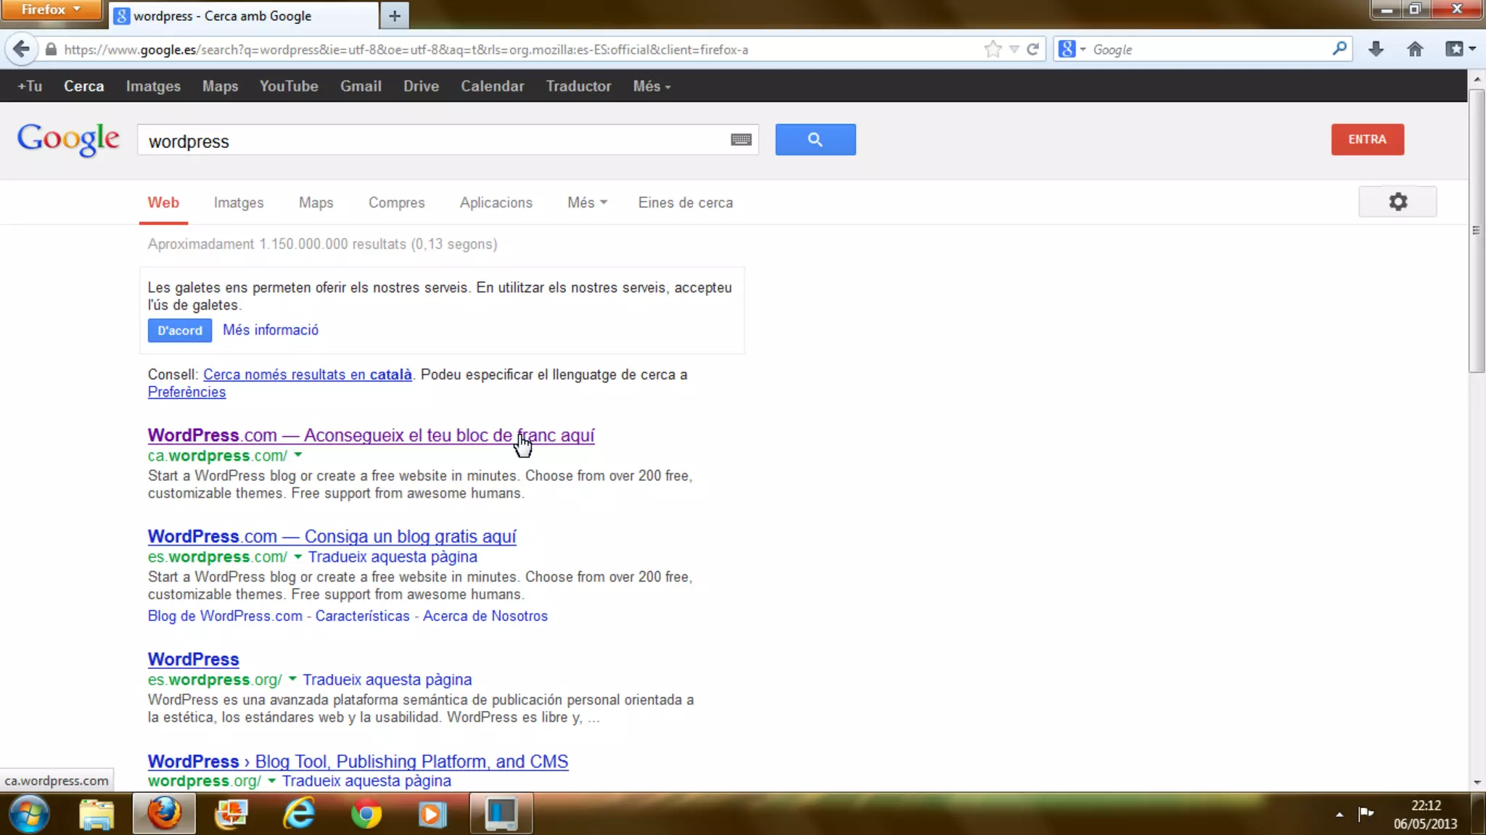Screen dimensions: 1486x835
Task: Open WordPress.com Consiga un blog gratis result
Action: (x=332, y=536)
